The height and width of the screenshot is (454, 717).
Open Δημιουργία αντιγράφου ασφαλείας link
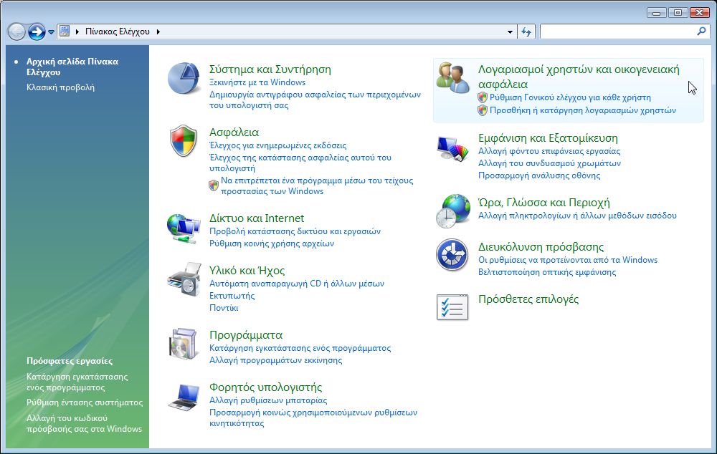pyautogui.click(x=315, y=100)
